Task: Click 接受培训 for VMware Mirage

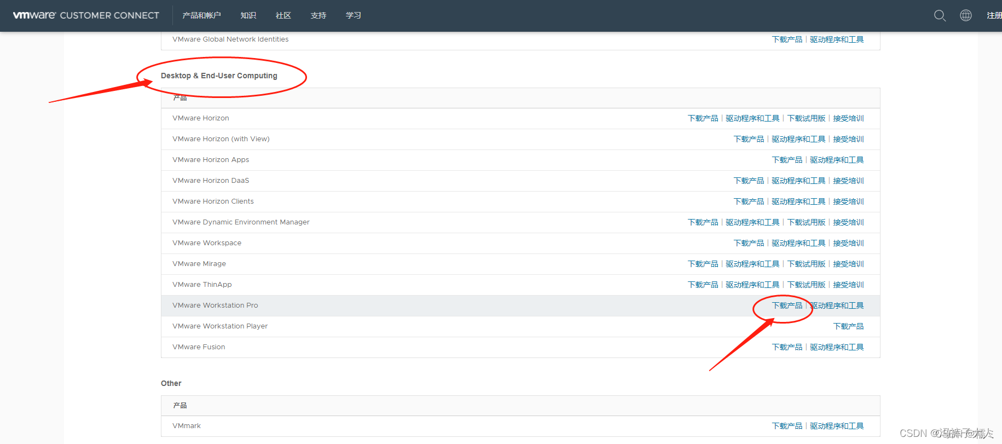Action: pyautogui.click(x=848, y=264)
